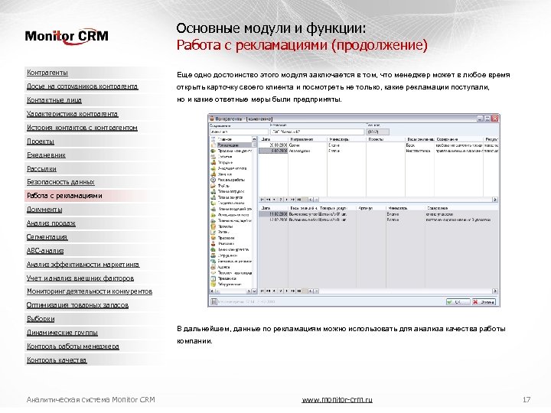The width and height of the screenshot is (551, 413).
Task: Click the Контроль качества link
Action: tap(57, 360)
